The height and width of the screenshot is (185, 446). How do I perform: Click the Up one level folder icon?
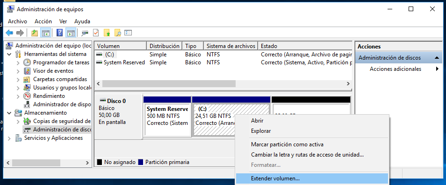pyautogui.click(x=35, y=33)
